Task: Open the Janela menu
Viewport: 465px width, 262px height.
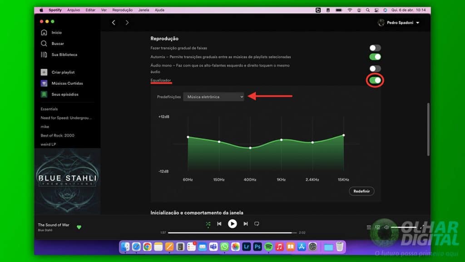Action: (143, 10)
